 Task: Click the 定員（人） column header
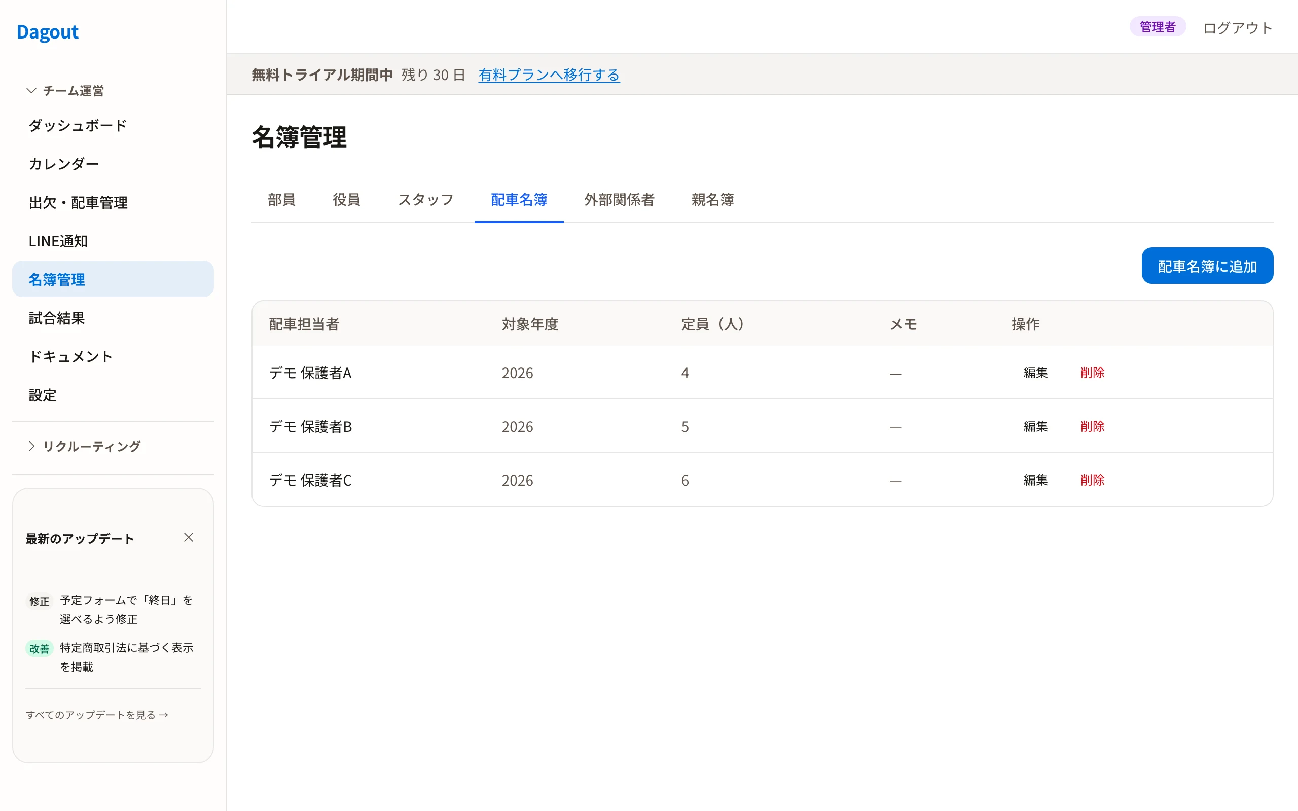pyautogui.click(x=712, y=324)
